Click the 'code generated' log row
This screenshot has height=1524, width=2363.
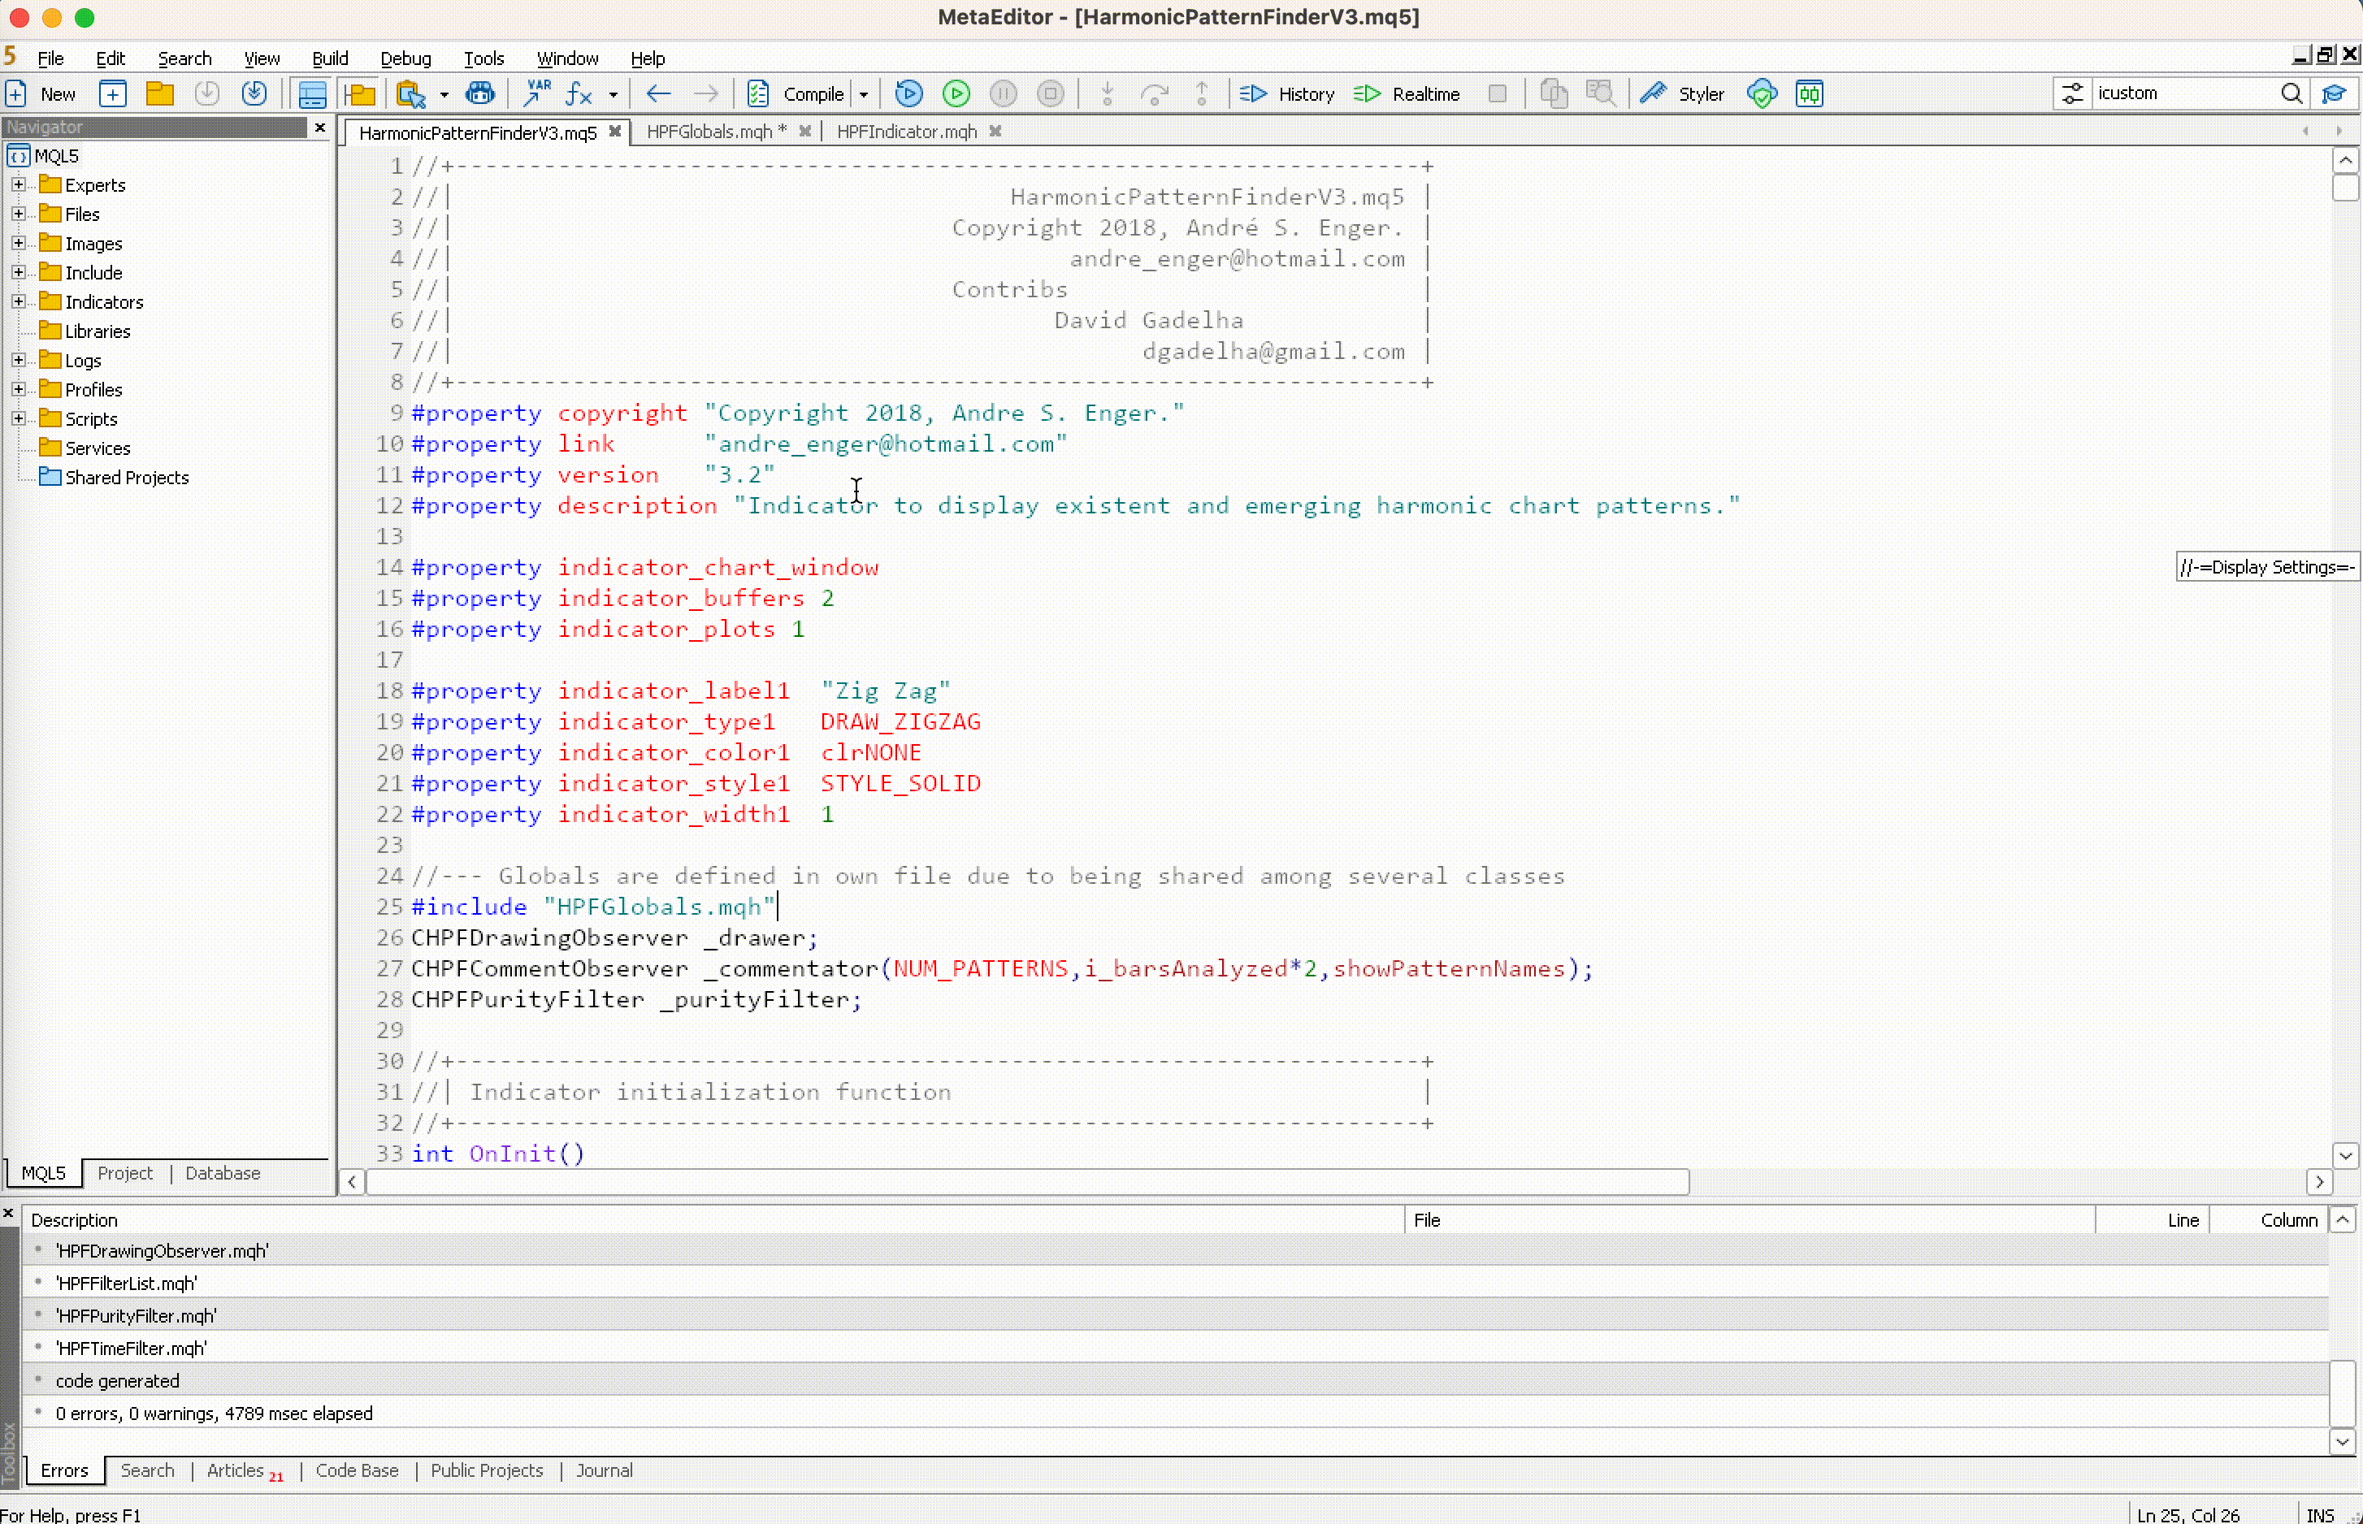(x=1175, y=1380)
